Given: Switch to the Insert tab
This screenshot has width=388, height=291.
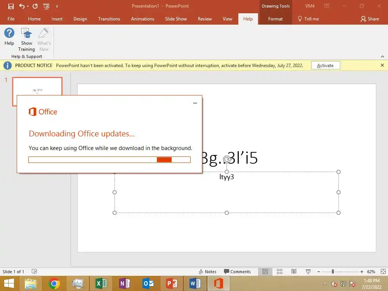Looking at the screenshot, I should [x=57, y=19].
